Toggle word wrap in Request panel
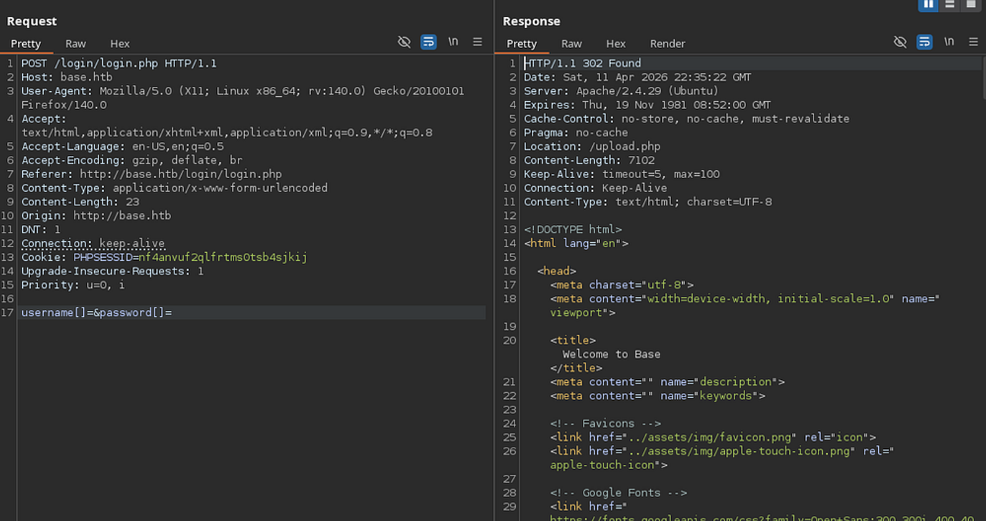 tap(428, 42)
